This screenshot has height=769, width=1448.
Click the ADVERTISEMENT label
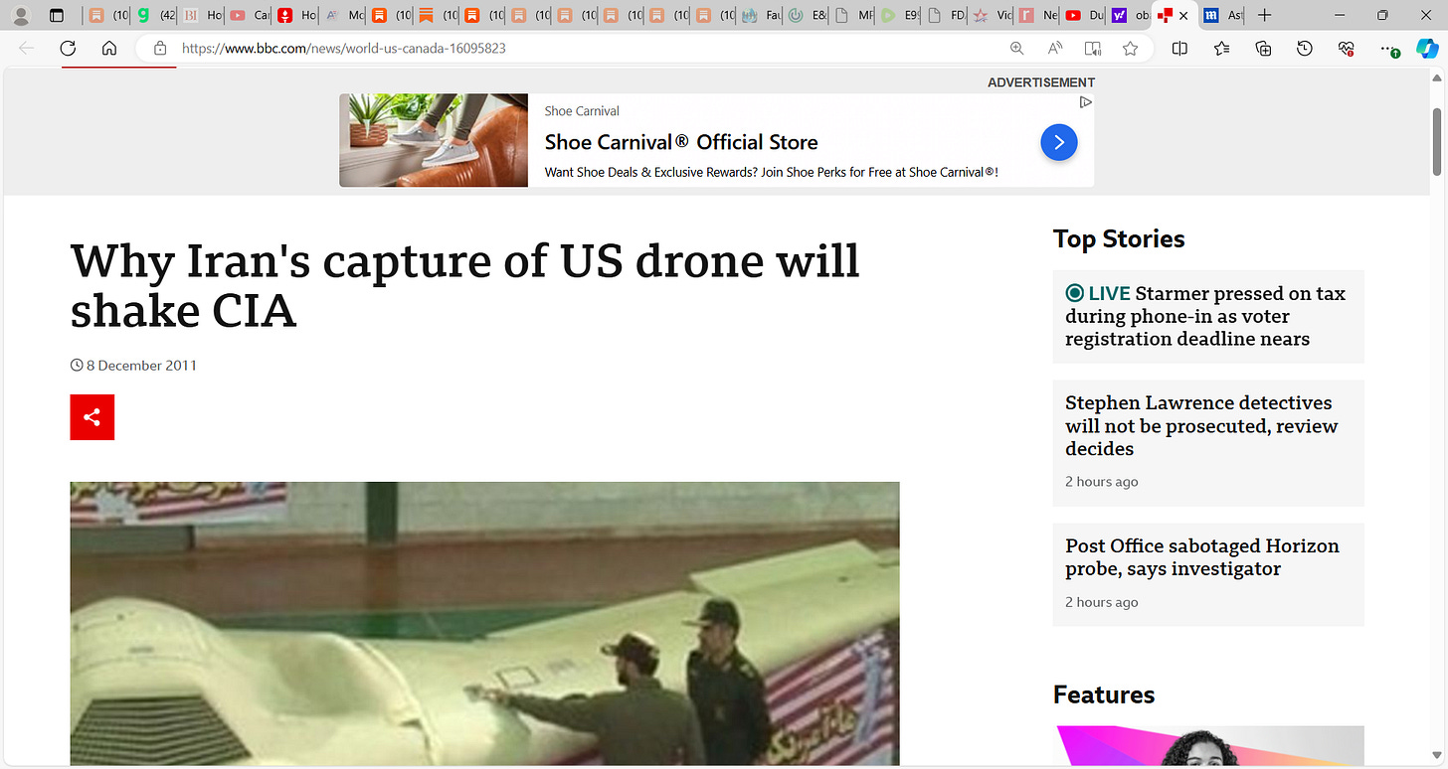(1041, 82)
